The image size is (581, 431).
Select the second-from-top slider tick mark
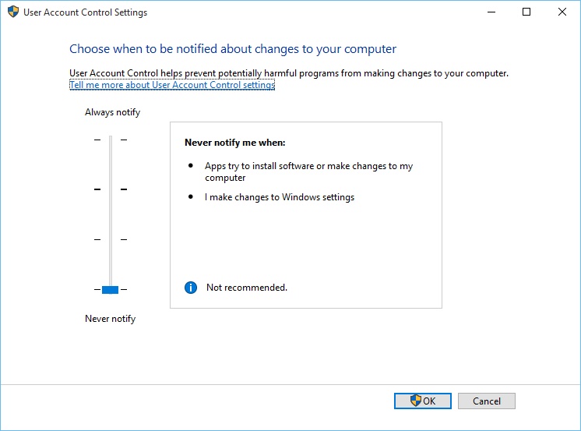110,189
